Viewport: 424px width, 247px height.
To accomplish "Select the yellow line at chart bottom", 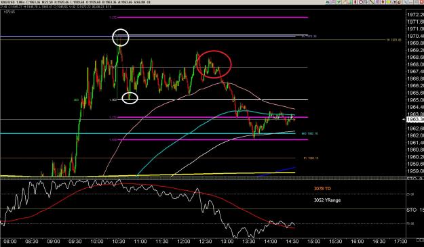I will click(148, 175).
